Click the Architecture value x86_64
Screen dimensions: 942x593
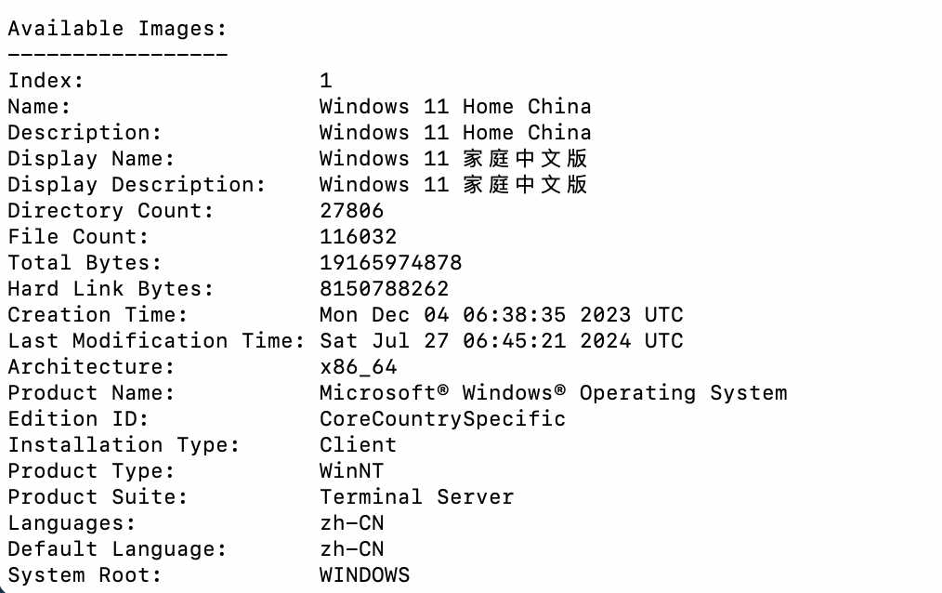(358, 367)
